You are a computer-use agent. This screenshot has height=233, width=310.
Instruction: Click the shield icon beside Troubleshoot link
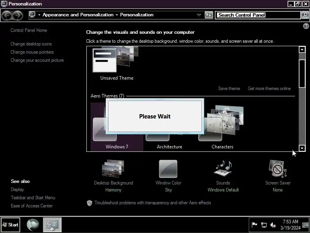pos(90,203)
